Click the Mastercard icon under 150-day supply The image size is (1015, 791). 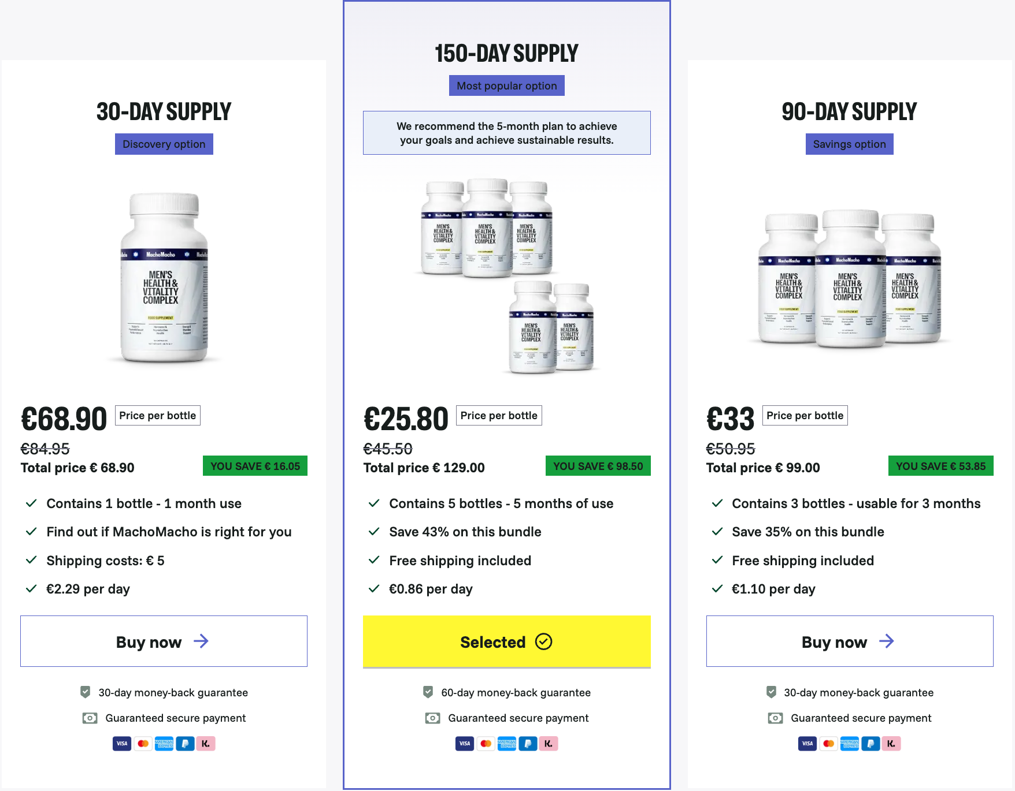coord(486,744)
